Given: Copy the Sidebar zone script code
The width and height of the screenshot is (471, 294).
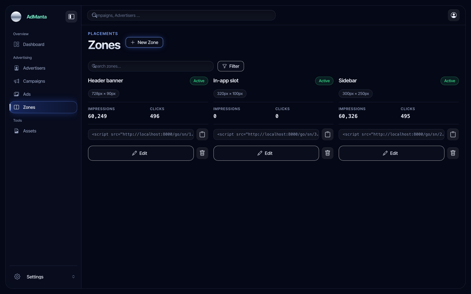Looking at the screenshot, I should (453, 134).
